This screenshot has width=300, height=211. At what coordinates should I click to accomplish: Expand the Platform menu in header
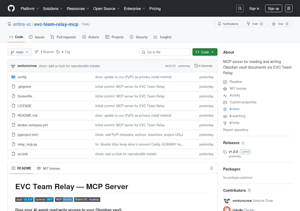(x=30, y=8)
